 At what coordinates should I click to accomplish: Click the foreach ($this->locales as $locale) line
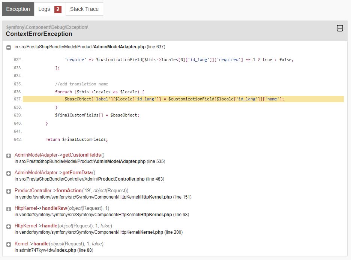pos(100,92)
